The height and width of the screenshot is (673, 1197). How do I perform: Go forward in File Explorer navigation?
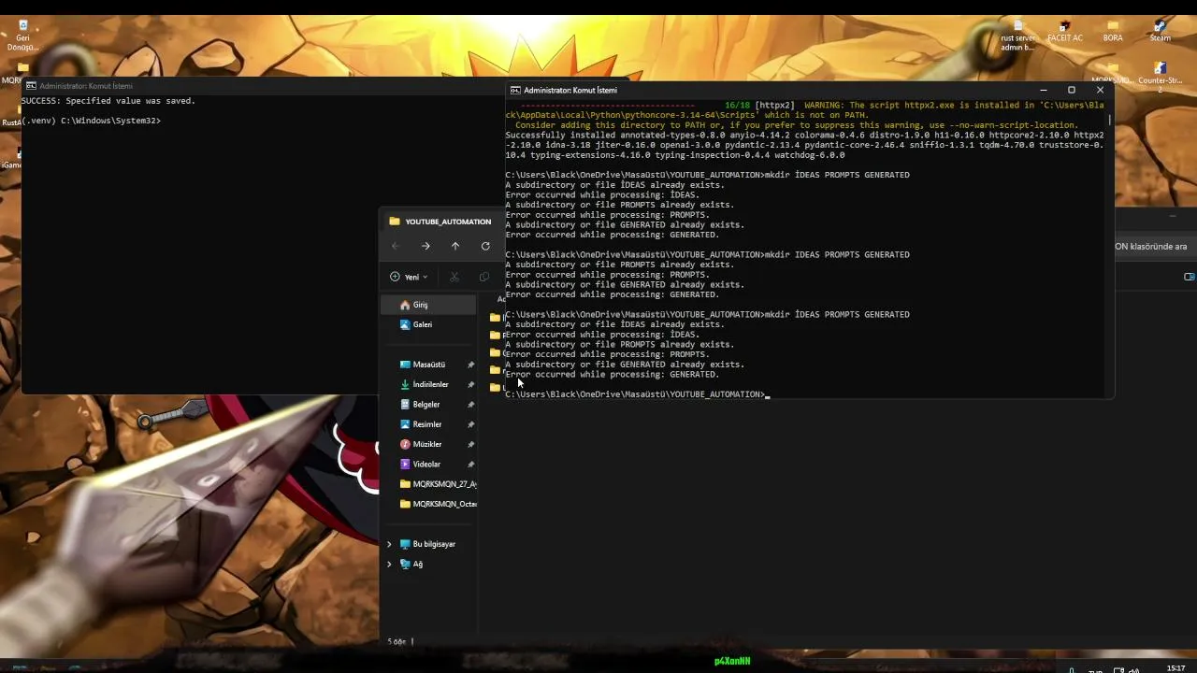425,246
